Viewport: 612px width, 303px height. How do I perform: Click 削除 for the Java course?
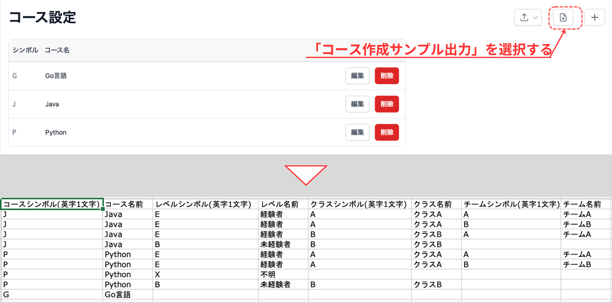pos(386,104)
